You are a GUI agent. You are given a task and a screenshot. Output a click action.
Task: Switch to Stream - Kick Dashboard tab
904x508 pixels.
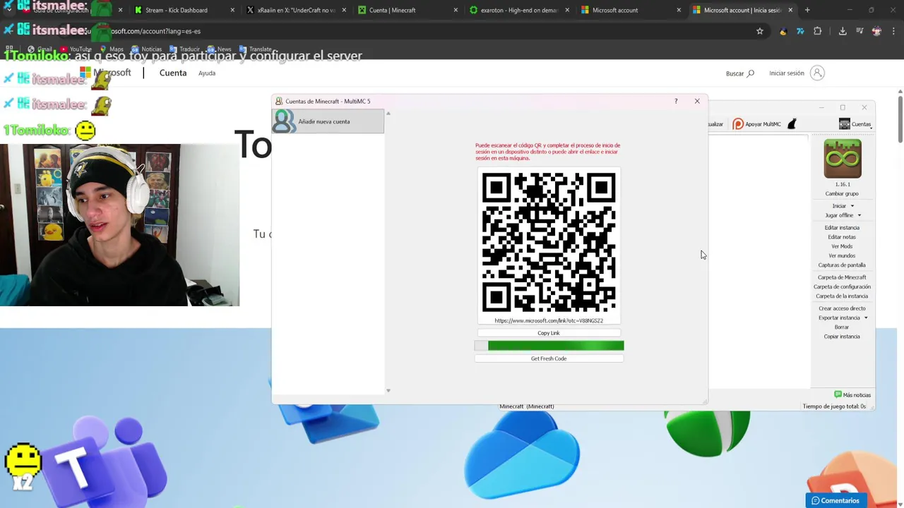182,10
